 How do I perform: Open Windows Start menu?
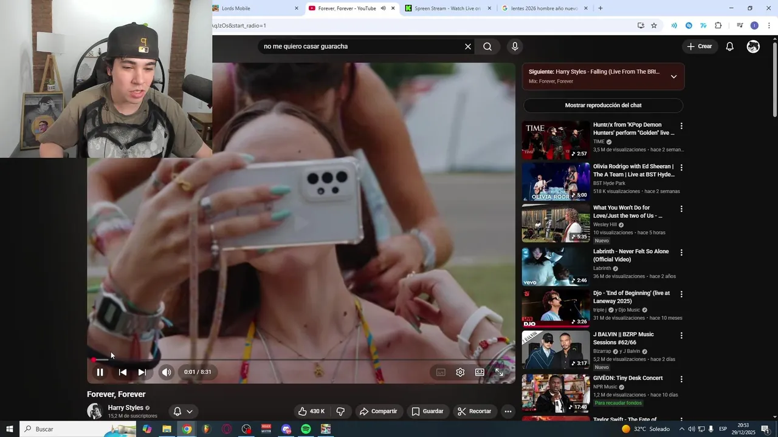click(10, 429)
